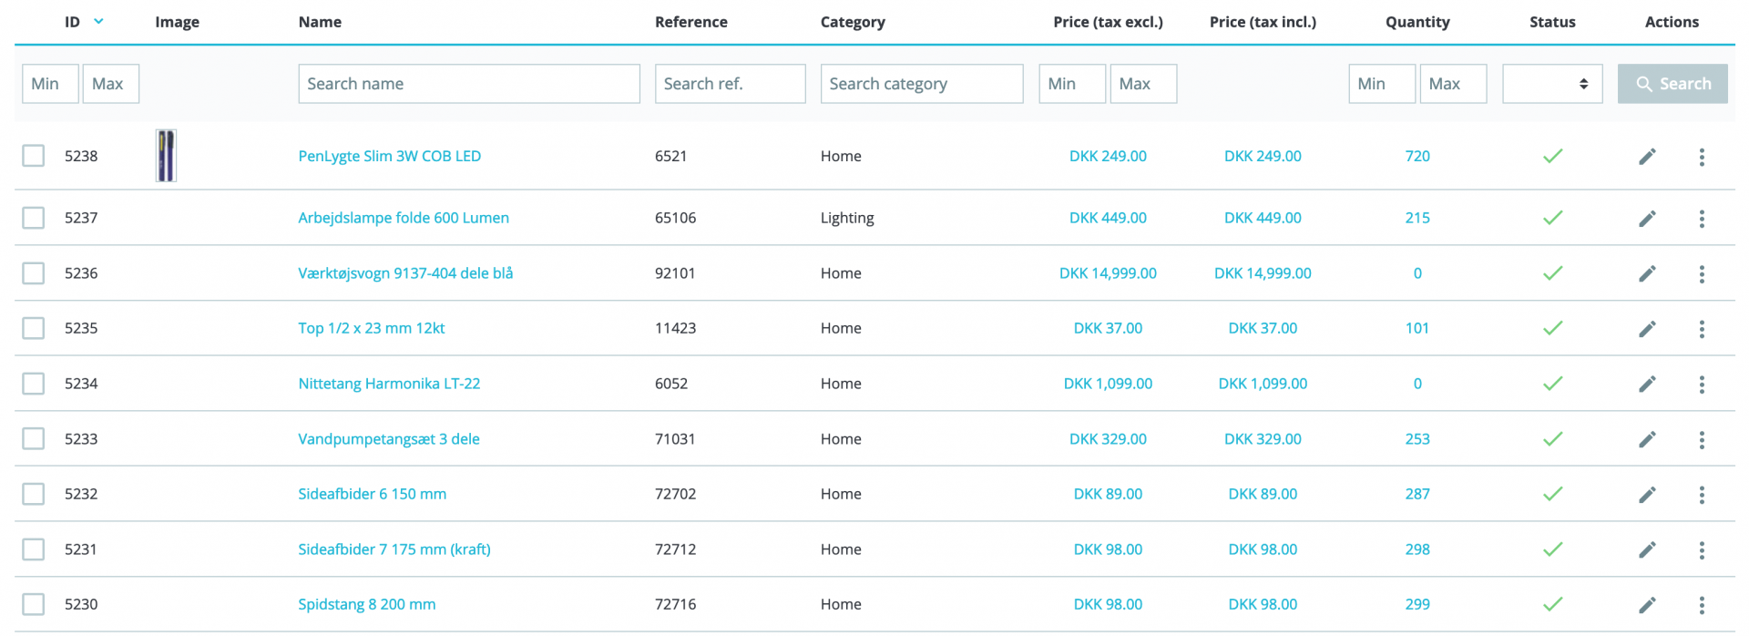
Task: Toggle the status checkmark for product 5235
Action: pos(1552,328)
